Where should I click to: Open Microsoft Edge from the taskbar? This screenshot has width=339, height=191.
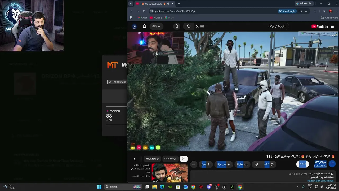[x=162, y=187]
